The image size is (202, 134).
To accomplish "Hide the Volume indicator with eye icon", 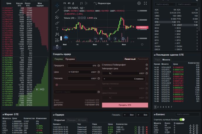I will pyautogui.click(x=79, y=18).
